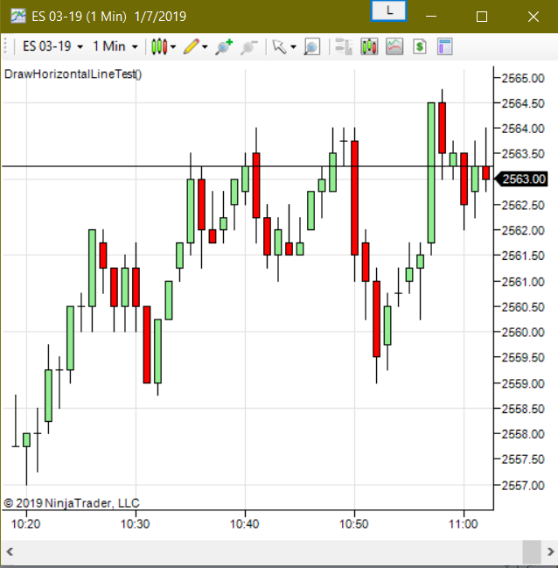Click the scroll right arrow of horizontal scrollbar
Image resolution: width=558 pixels, height=568 pixels.
point(550,551)
